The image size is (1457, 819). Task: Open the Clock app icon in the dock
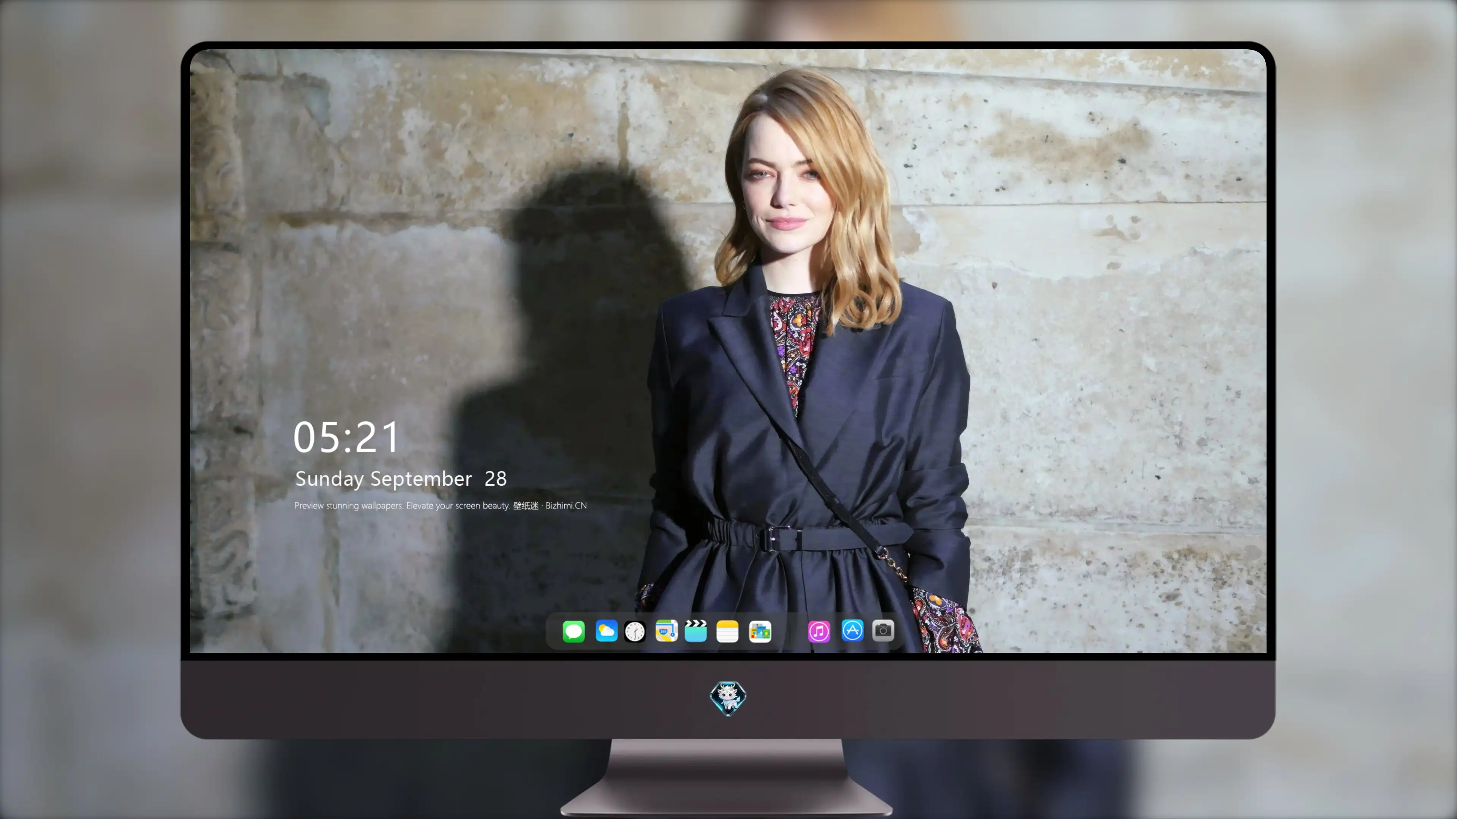635,631
